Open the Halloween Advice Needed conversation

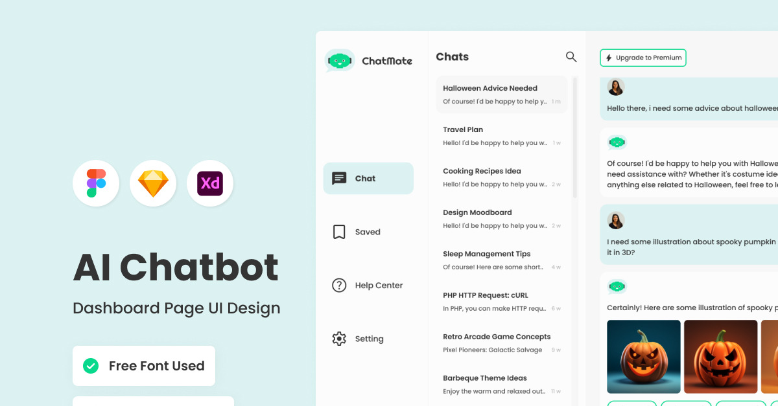(x=502, y=94)
